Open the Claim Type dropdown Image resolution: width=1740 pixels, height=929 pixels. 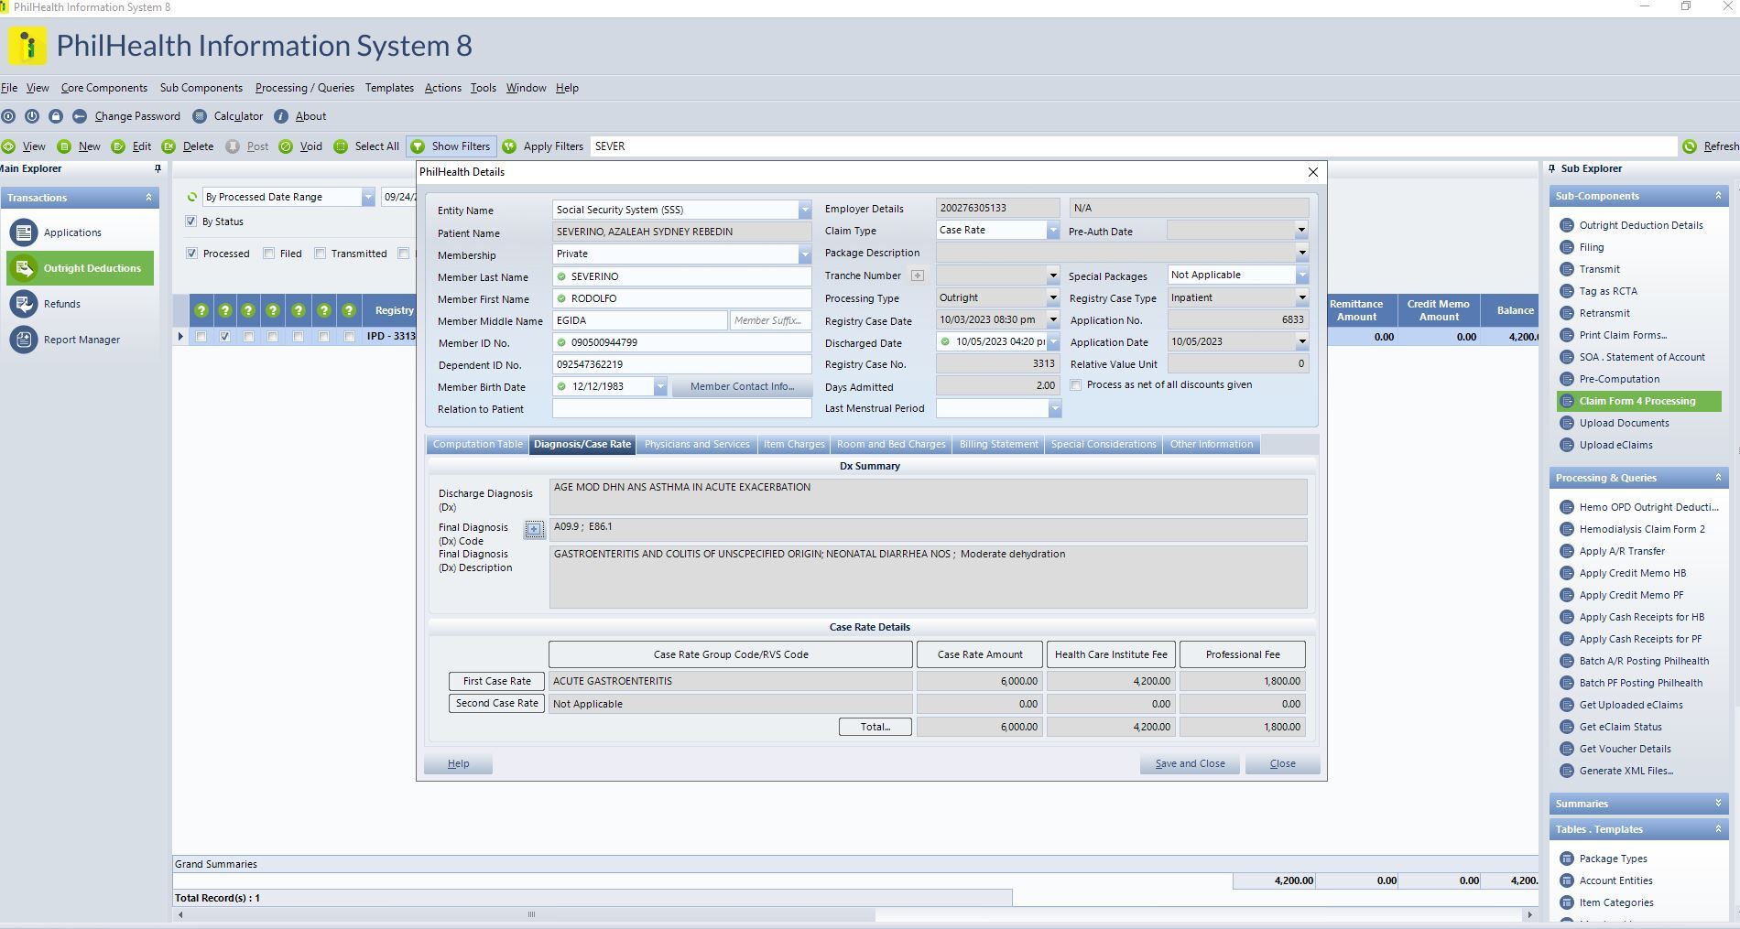[1052, 231]
